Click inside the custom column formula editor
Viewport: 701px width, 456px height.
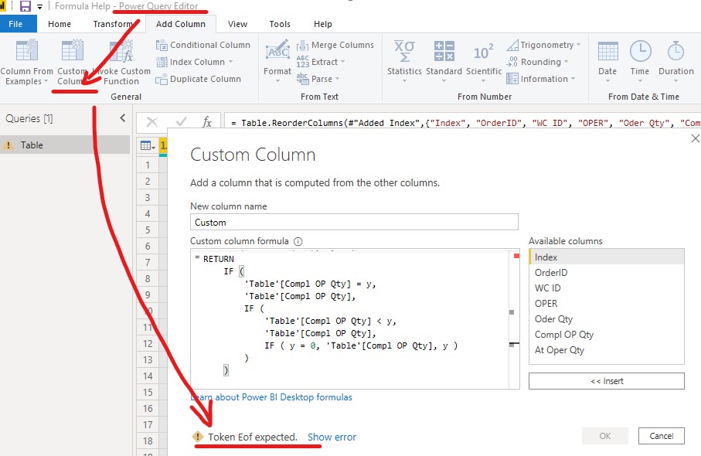coord(349,318)
